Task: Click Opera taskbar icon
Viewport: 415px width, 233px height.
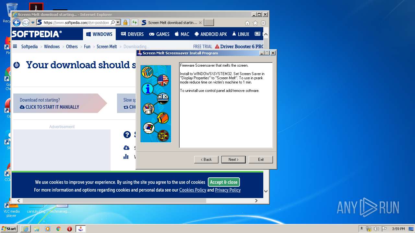Action: tap(69, 229)
